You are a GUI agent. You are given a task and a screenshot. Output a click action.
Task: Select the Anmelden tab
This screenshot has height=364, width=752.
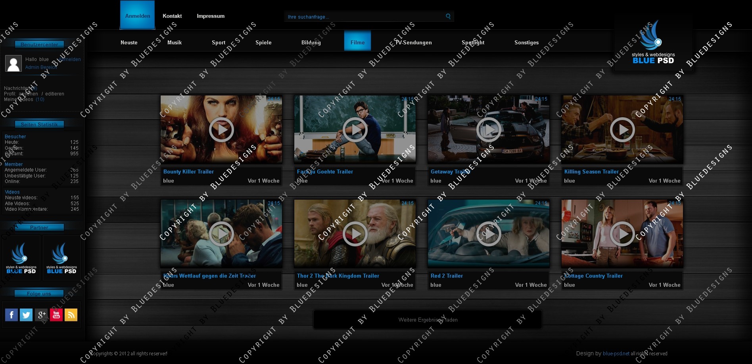coord(137,15)
